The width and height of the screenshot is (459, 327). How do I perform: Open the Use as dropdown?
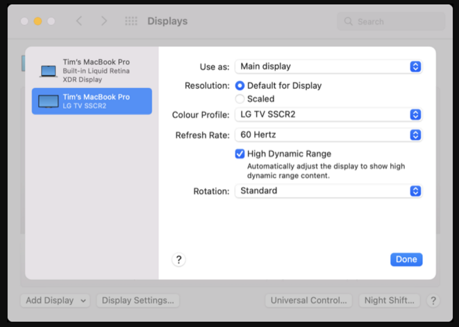click(328, 66)
